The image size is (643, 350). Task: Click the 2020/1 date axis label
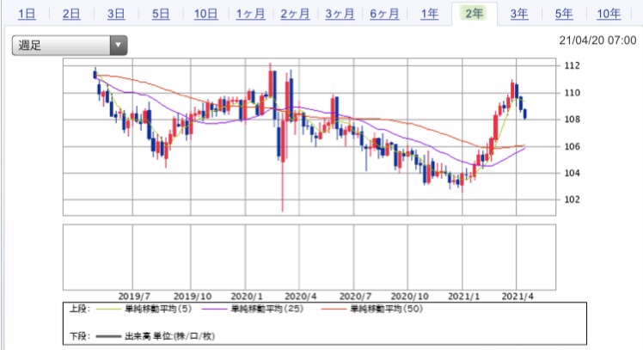(x=247, y=296)
